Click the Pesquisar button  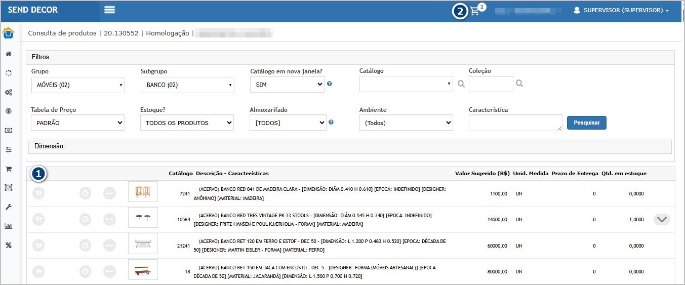(586, 123)
